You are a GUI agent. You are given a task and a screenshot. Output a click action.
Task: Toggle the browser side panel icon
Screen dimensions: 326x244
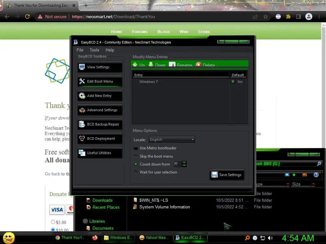click(x=299, y=17)
